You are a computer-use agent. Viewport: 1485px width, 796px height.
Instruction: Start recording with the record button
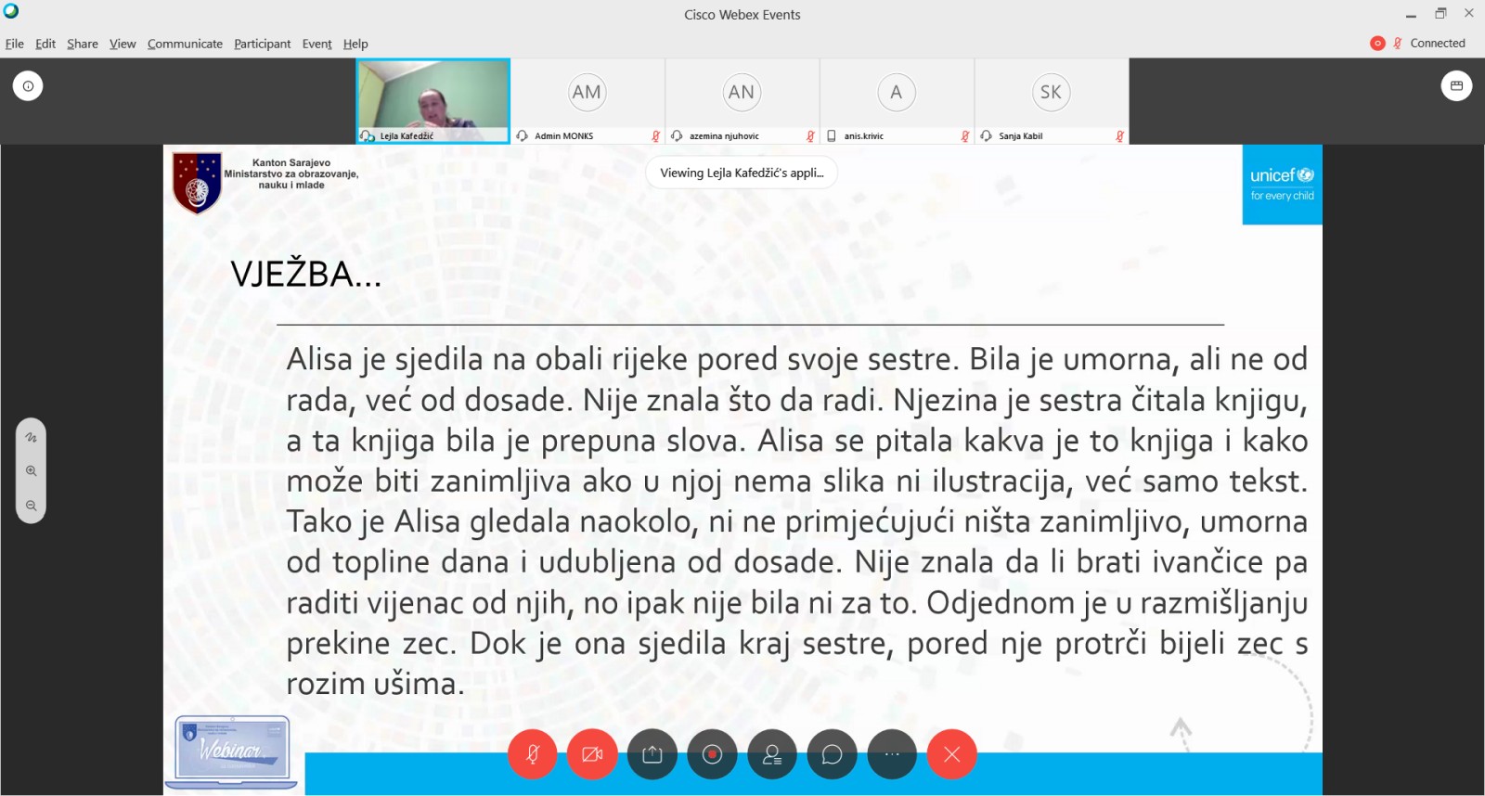tap(712, 754)
